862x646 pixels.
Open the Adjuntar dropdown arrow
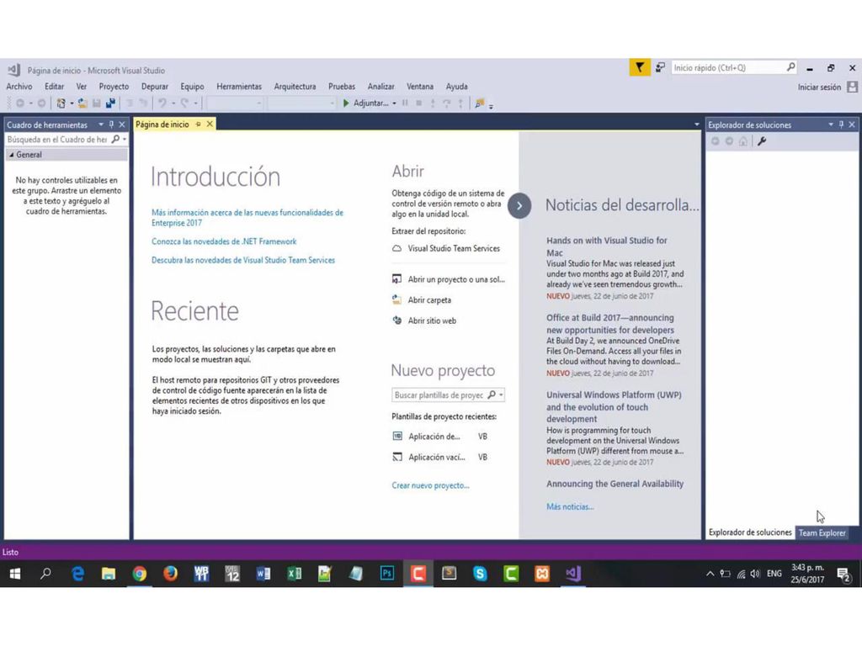[x=394, y=103]
